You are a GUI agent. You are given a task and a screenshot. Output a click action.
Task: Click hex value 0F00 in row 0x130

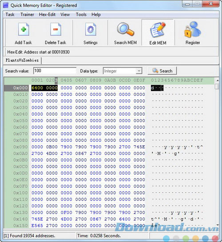pyautogui.click(x=66, y=213)
